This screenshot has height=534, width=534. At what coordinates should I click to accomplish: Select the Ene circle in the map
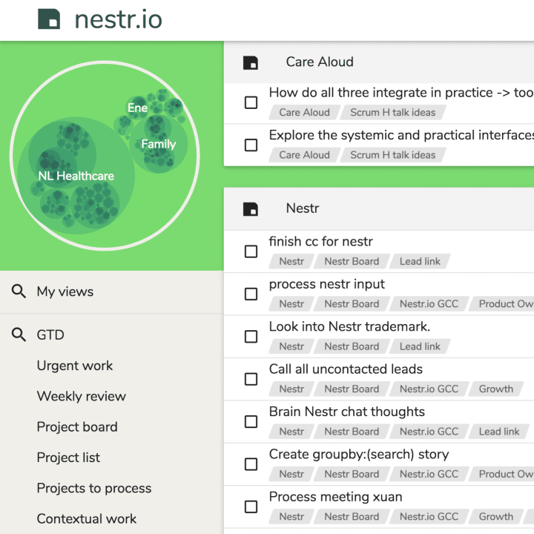coord(138,108)
